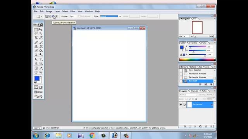The image size is (248, 139).
Task: Click the Feather input field
Action: coord(73,16)
